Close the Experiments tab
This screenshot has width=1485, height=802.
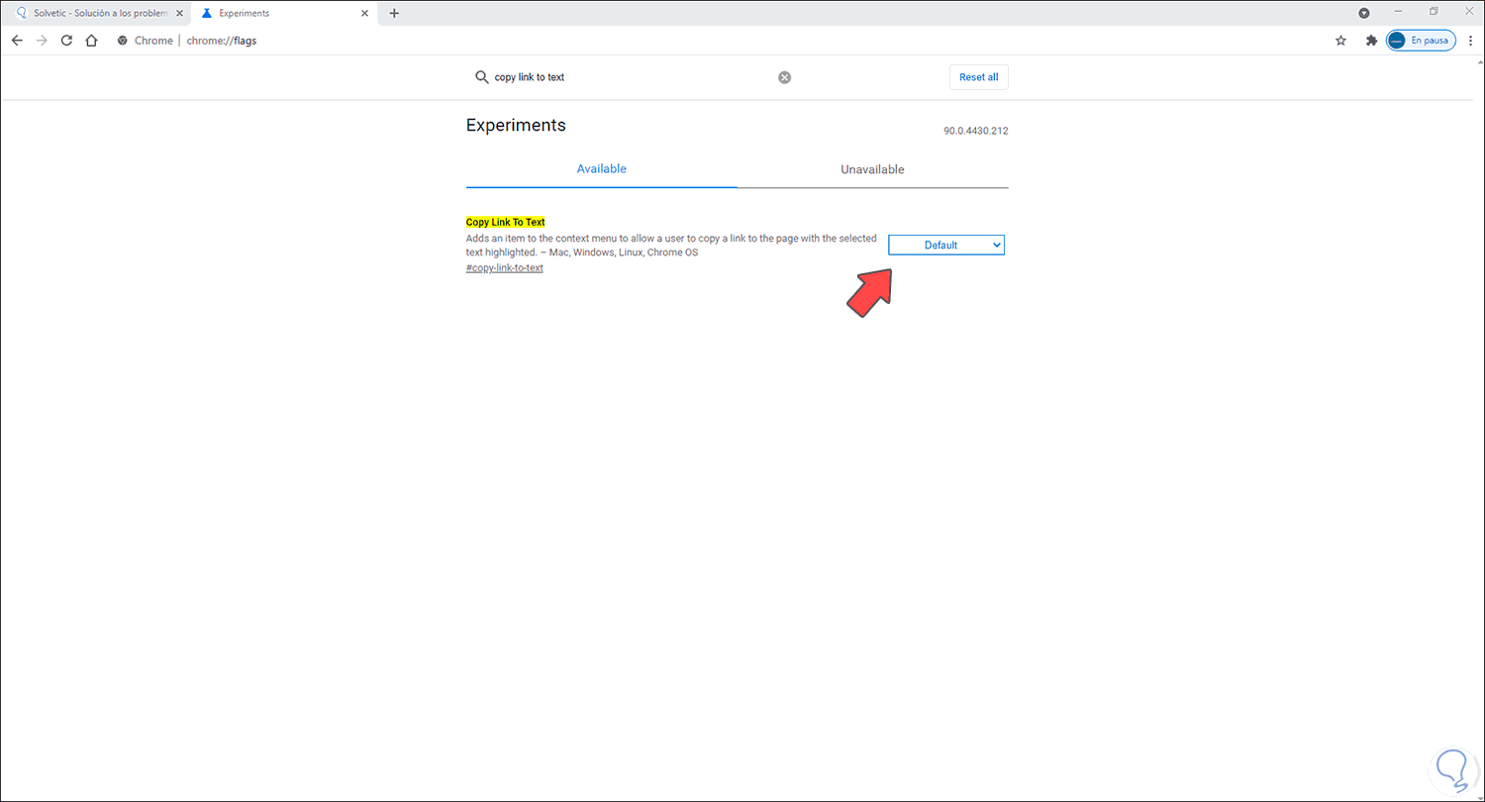pos(365,14)
